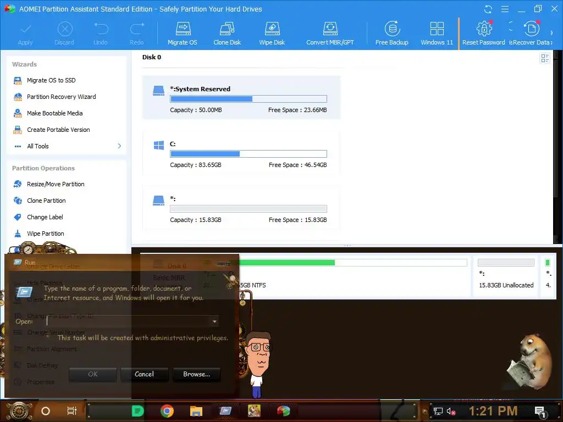Click the C: drive usage bar
Screen dimensions: 563x422
pos(249,154)
